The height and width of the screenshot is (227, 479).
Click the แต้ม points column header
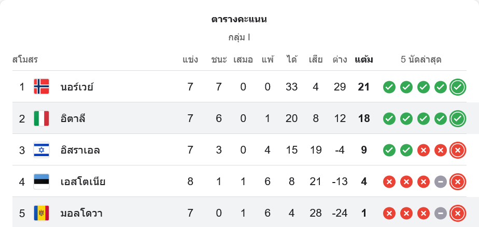click(363, 59)
